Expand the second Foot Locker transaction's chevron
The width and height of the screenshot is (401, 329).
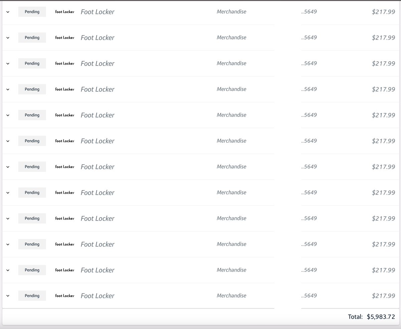(8, 37)
